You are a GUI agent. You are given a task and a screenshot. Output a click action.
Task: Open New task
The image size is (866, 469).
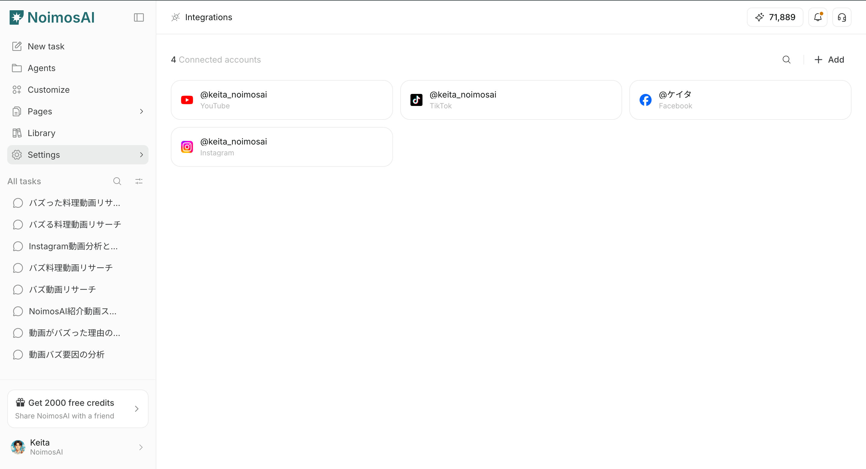pyautogui.click(x=78, y=46)
